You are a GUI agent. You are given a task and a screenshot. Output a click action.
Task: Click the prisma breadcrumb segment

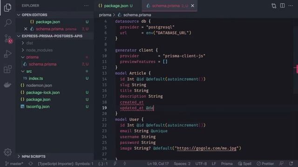[x=105, y=15]
